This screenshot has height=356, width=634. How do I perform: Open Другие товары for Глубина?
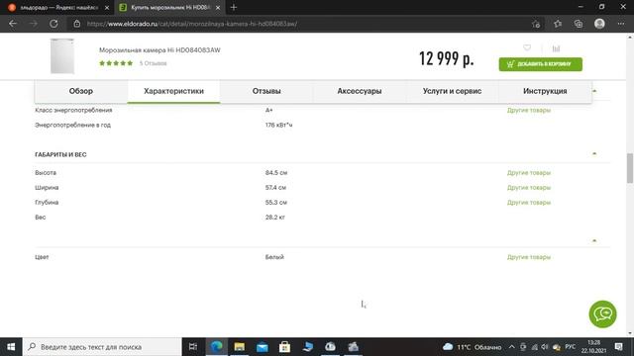pos(529,203)
